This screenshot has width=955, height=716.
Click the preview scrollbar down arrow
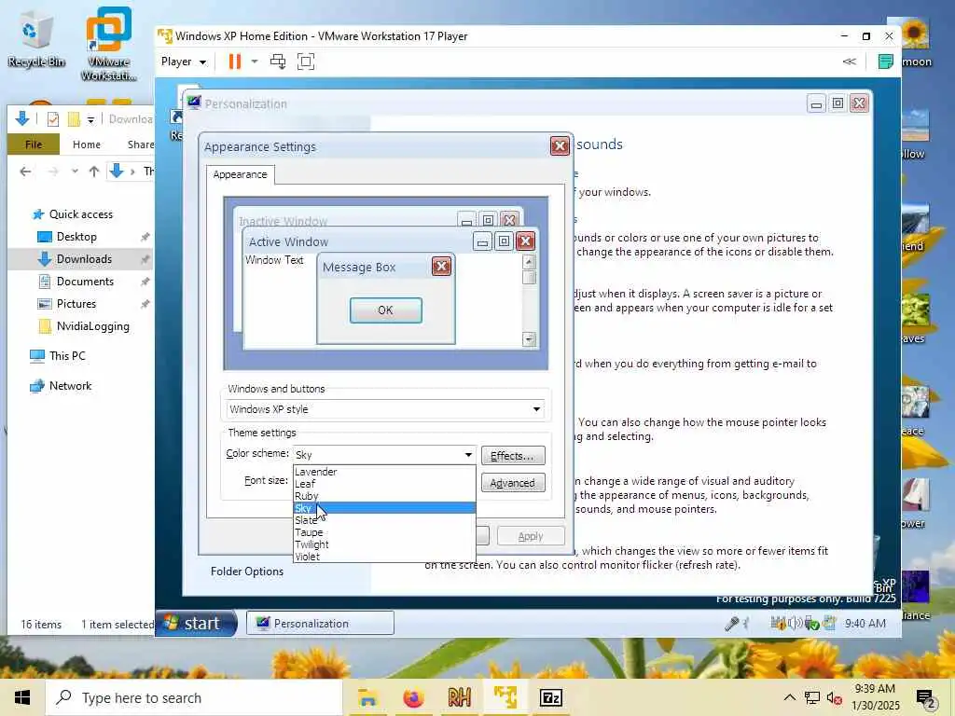(x=529, y=339)
